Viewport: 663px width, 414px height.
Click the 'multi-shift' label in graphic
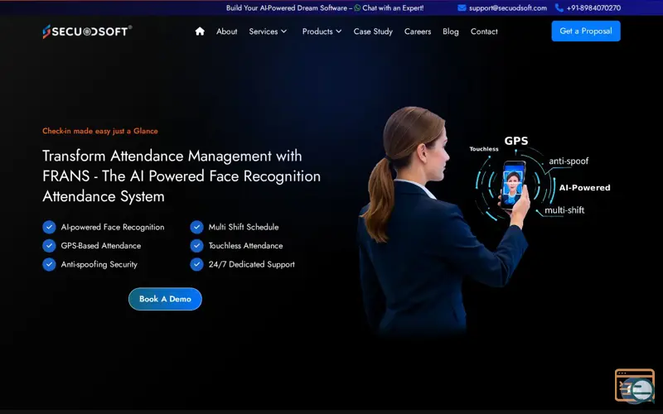pyautogui.click(x=564, y=210)
